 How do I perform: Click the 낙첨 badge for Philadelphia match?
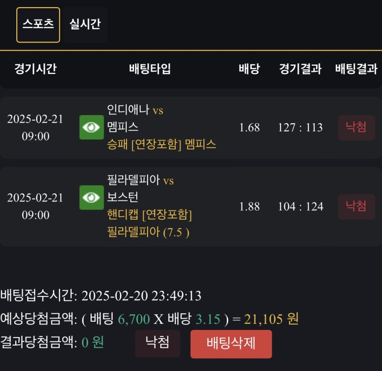coord(356,206)
